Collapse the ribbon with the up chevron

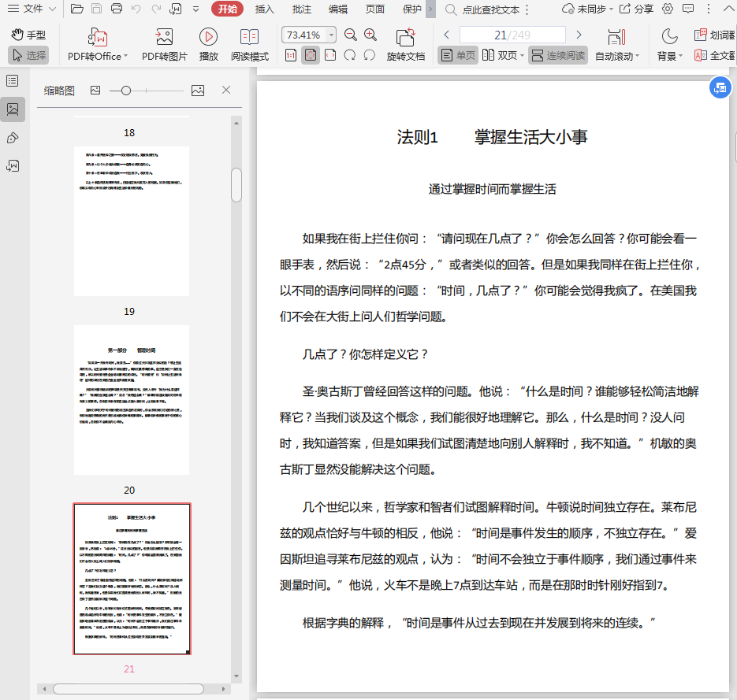[x=728, y=9]
